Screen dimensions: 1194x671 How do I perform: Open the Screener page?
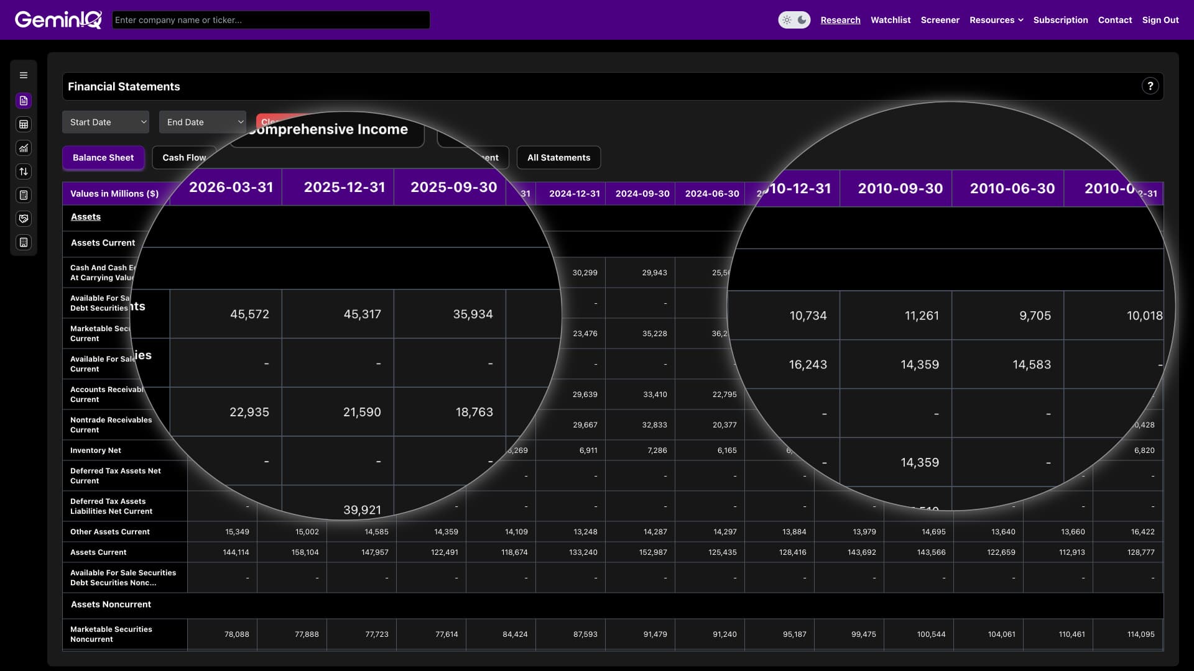(940, 20)
